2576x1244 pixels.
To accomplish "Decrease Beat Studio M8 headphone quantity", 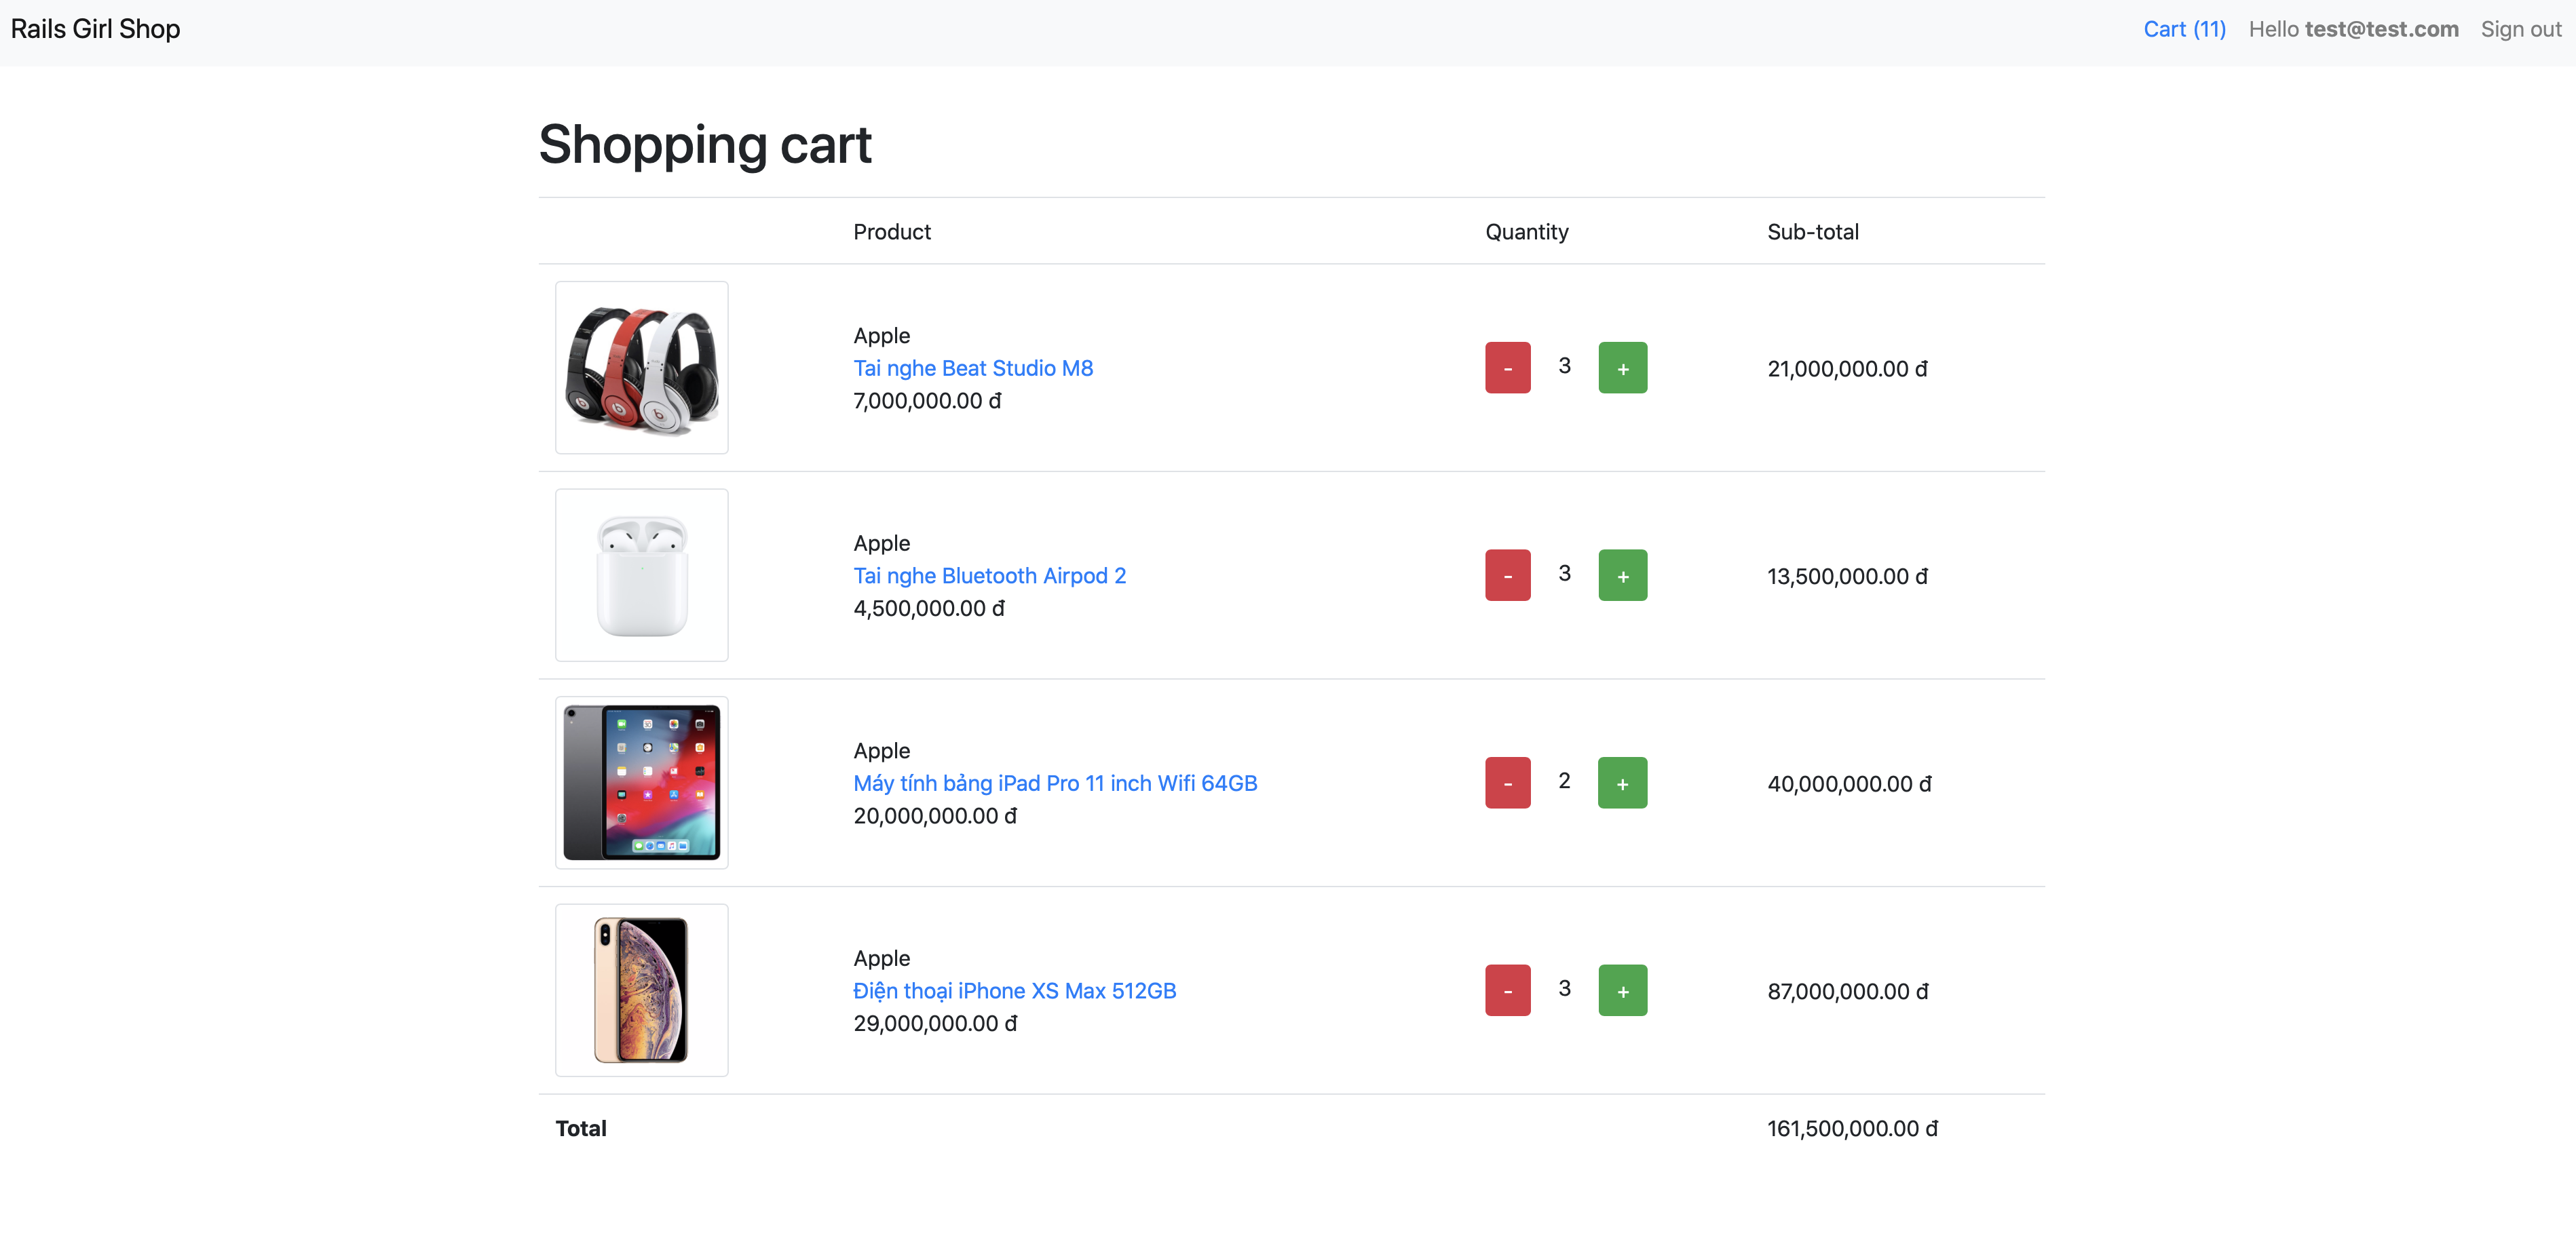I will pyautogui.click(x=1507, y=368).
